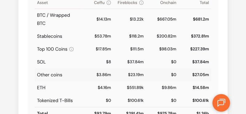Click the info icon next to Ceffu
246x114 pixels.
(109, 3)
